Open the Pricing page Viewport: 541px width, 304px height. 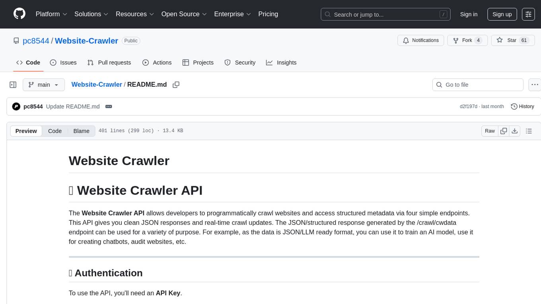coord(268,14)
